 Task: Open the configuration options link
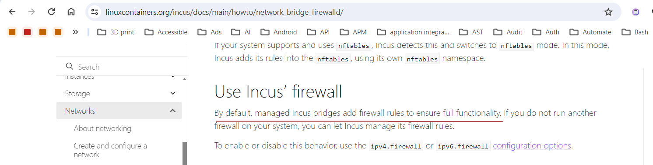[x=532, y=146]
